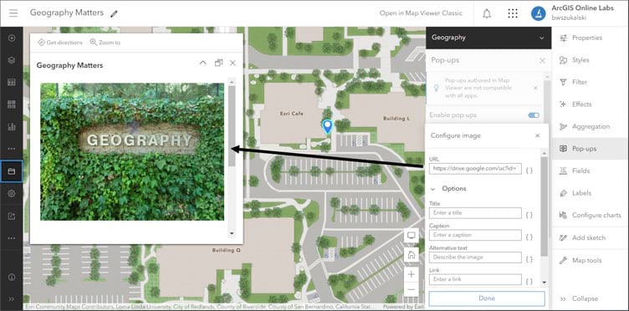This screenshot has height=311, width=629.
Task: Open Map tools in right toolbar
Action: [590, 261]
